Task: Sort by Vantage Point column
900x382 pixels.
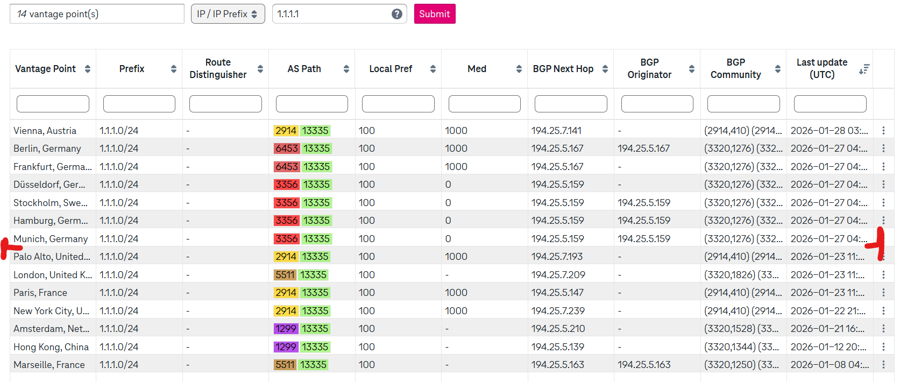Action: point(88,69)
